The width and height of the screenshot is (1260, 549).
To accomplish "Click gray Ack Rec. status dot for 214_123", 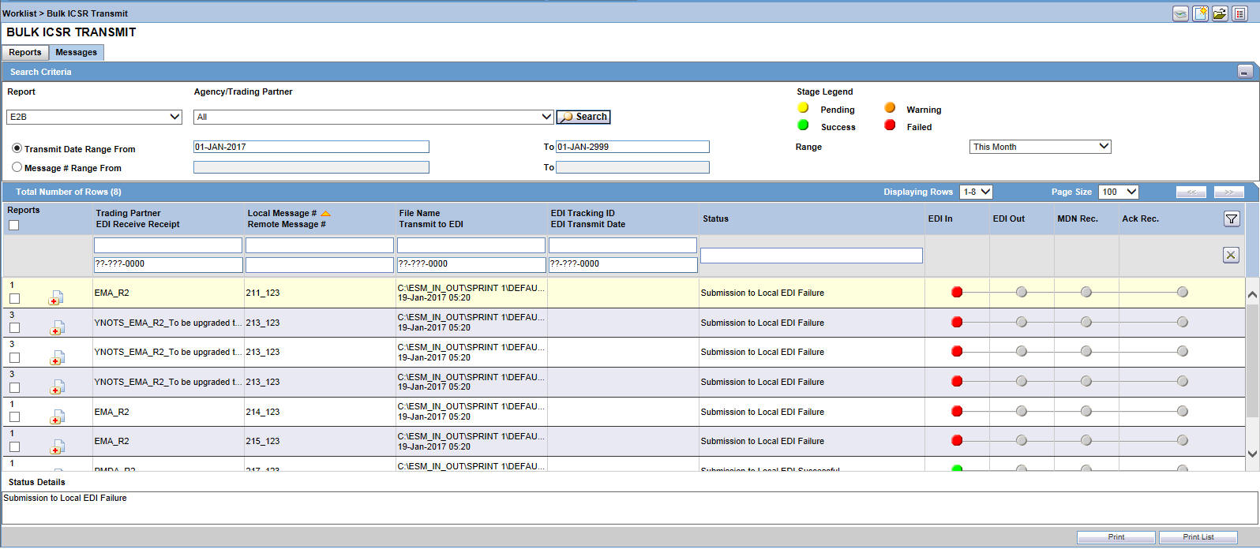I will (x=1183, y=411).
